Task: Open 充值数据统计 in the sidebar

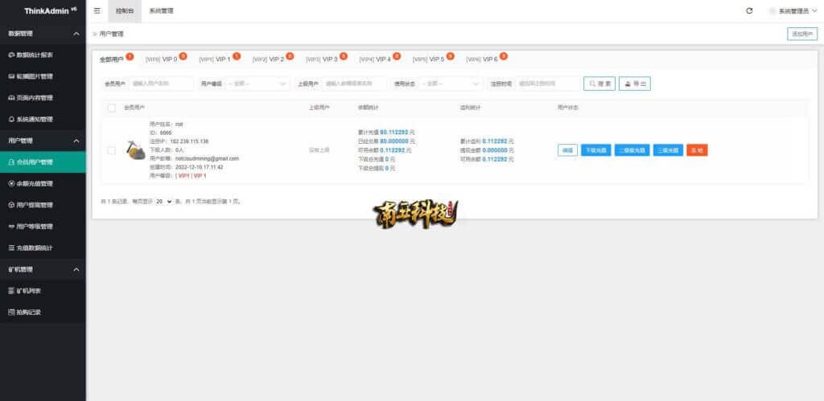Action: [35, 248]
